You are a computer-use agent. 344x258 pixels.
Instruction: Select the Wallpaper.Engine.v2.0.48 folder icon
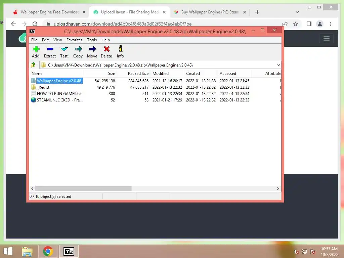pos(33,81)
